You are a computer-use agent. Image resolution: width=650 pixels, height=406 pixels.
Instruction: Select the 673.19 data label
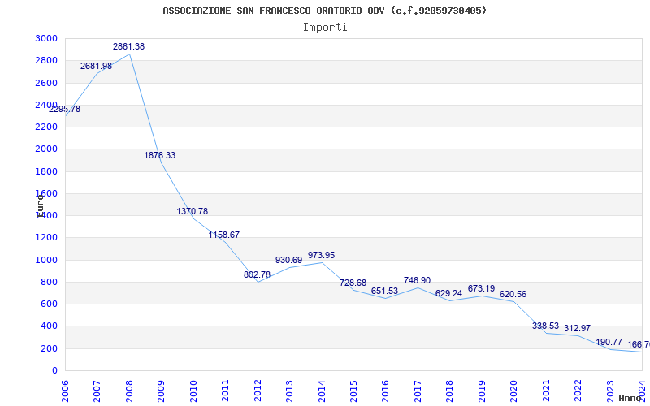[481, 289]
